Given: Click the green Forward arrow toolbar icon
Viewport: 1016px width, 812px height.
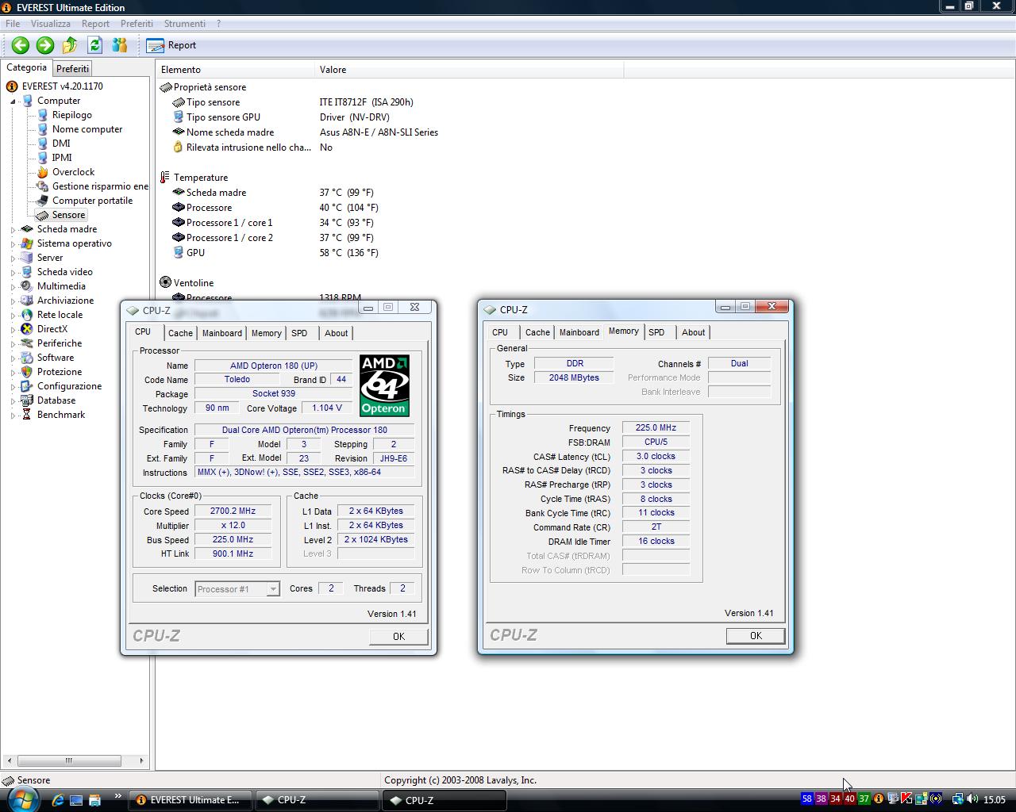Looking at the screenshot, I should click(x=45, y=45).
